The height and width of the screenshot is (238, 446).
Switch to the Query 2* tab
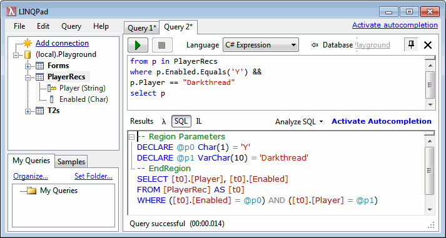tap(178, 27)
